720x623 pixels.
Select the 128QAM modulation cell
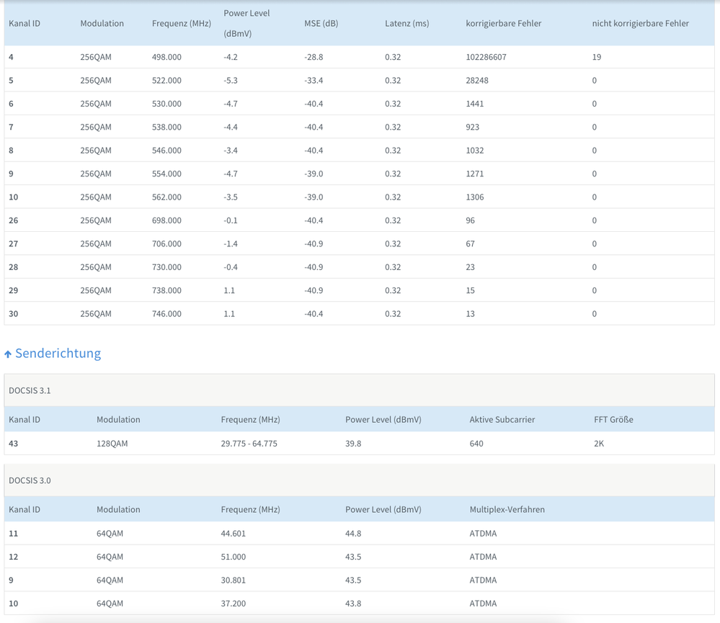(112, 444)
